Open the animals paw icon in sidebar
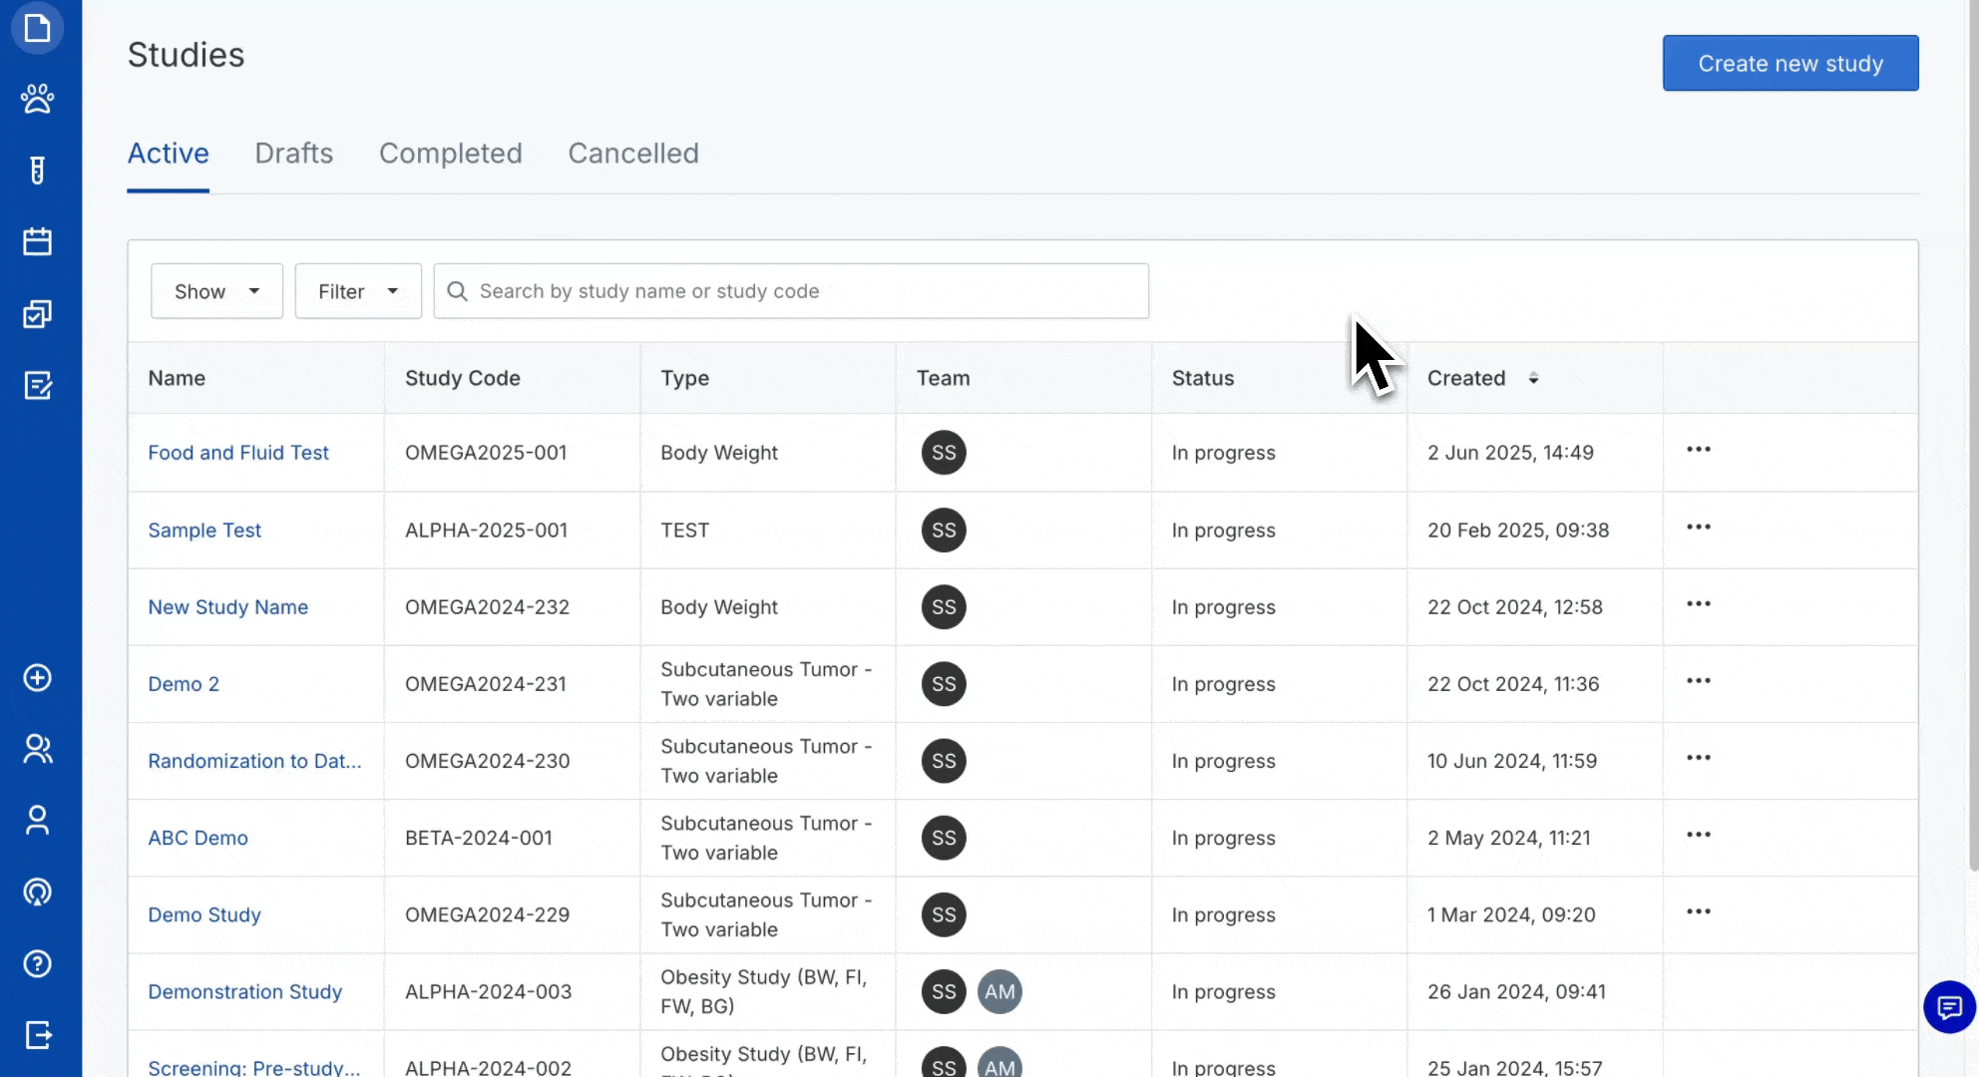This screenshot has height=1077, width=1979. pos(37,99)
